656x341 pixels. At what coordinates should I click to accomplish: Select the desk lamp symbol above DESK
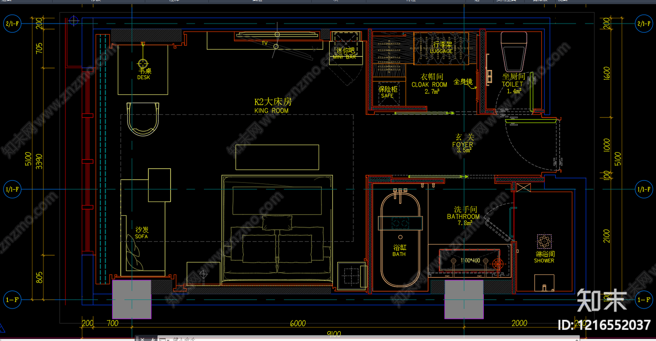(x=143, y=63)
